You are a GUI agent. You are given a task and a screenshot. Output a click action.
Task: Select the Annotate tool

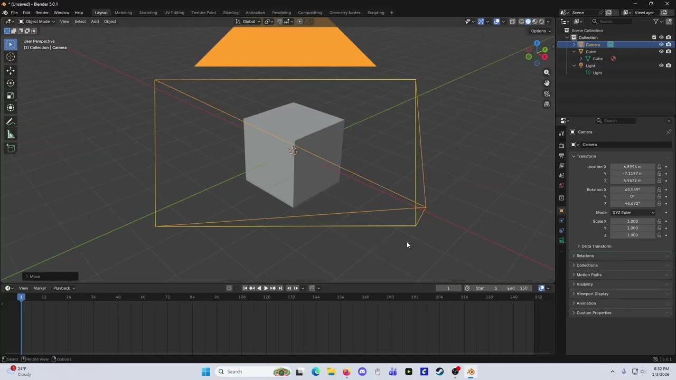click(11, 122)
